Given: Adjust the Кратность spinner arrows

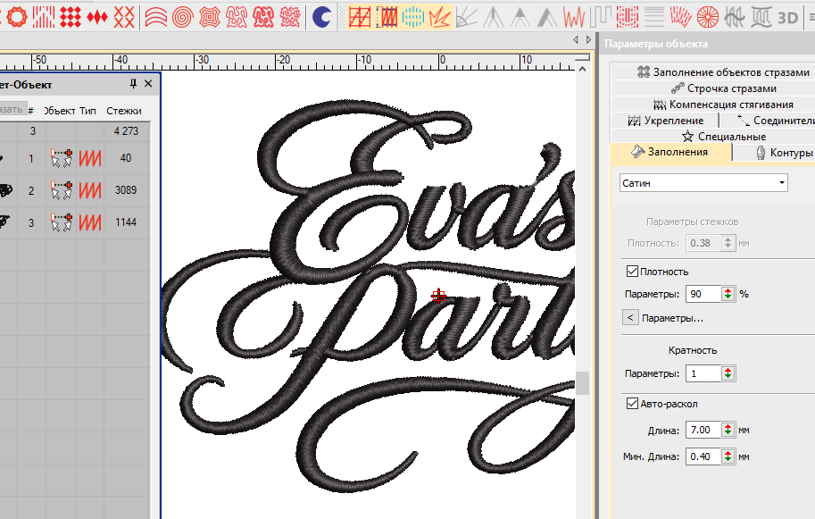Looking at the screenshot, I should [x=728, y=373].
